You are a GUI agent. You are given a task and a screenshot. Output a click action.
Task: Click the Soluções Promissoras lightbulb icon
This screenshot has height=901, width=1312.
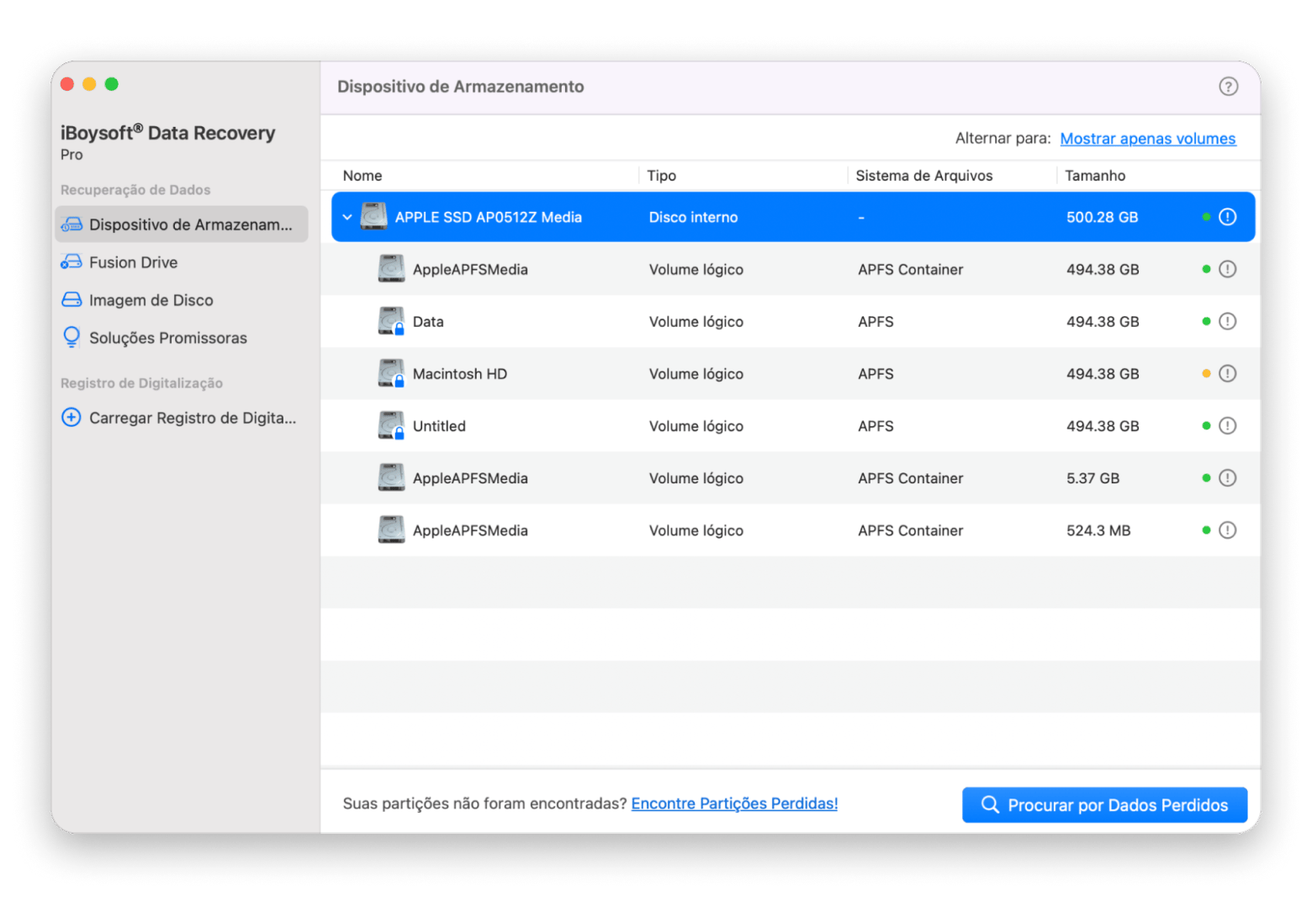[71, 337]
